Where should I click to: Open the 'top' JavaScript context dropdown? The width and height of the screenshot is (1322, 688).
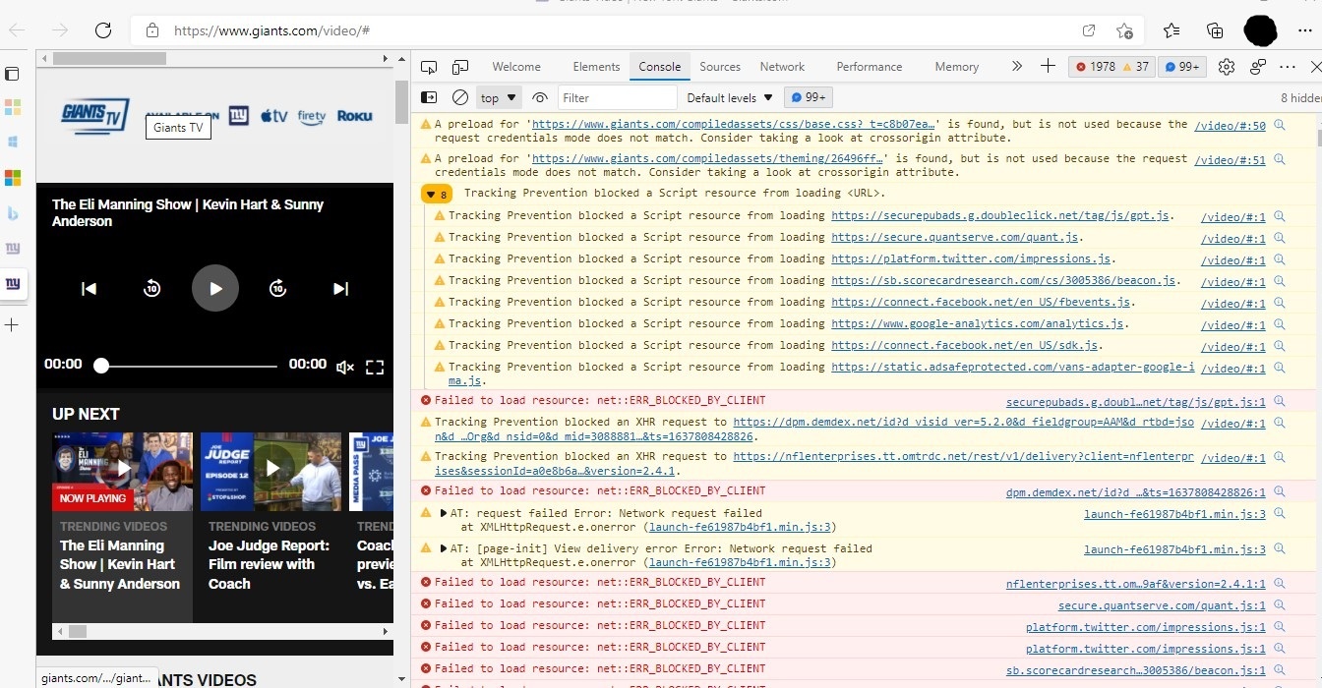pyautogui.click(x=498, y=97)
